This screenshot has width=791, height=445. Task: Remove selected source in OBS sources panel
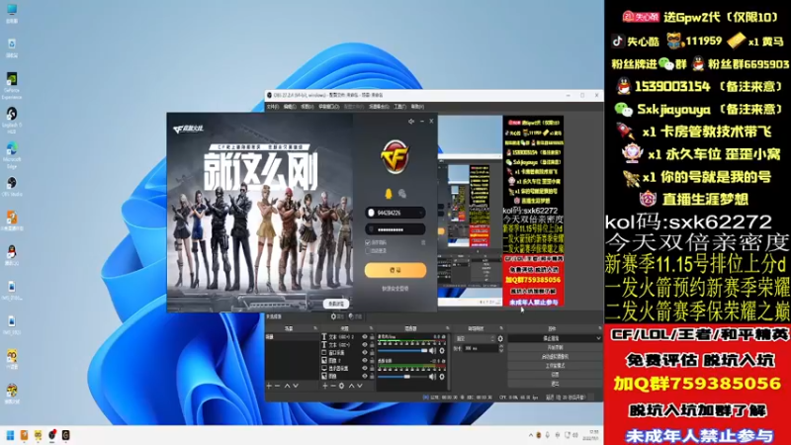coord(333,386)
